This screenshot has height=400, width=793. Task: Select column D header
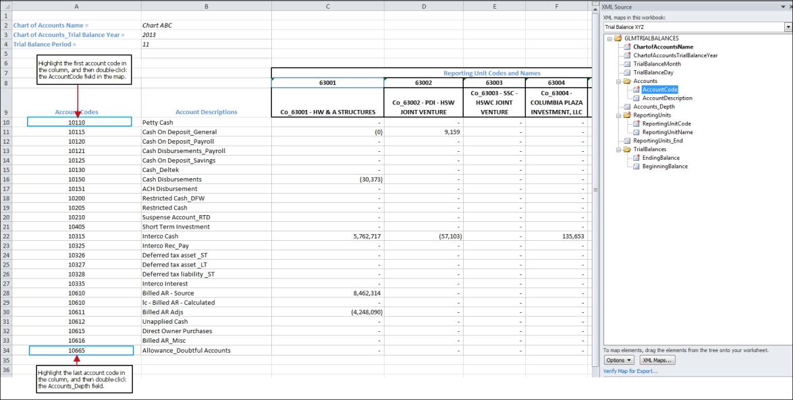[424, 6]
